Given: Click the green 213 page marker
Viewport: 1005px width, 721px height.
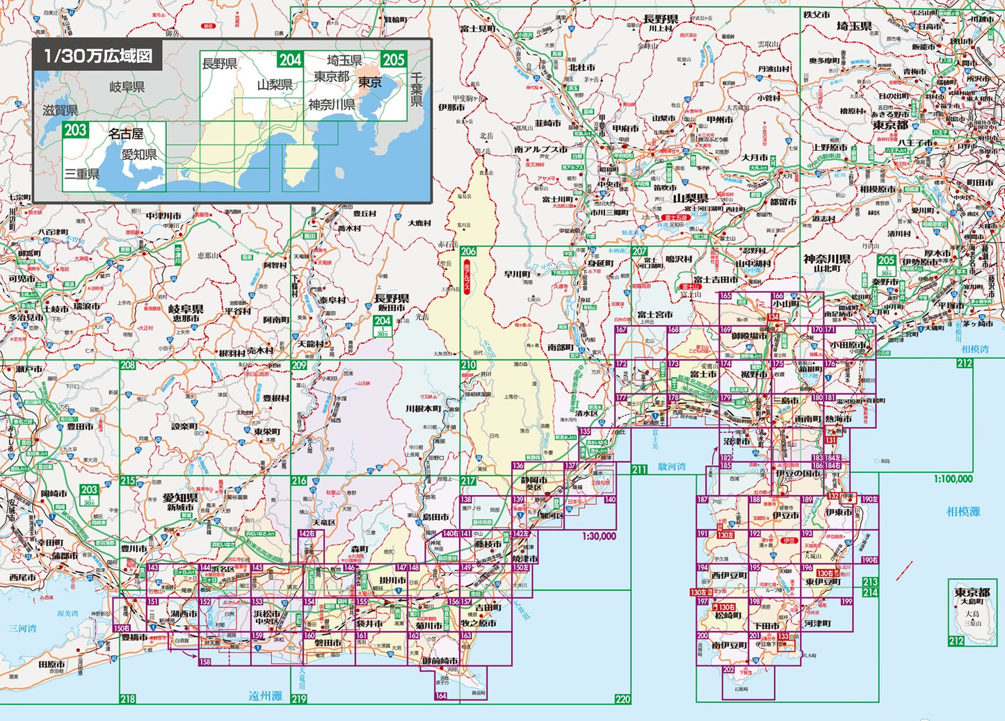Looking at the screenshot, I should 870,582.
